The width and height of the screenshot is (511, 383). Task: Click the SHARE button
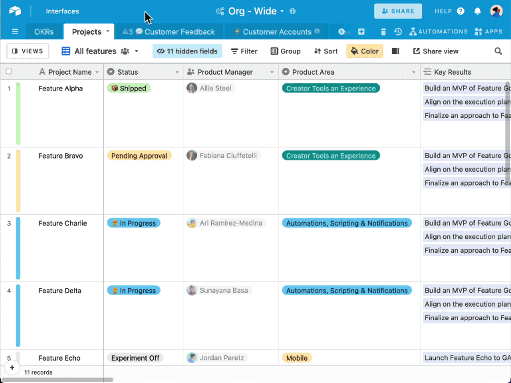pos(398,11)
